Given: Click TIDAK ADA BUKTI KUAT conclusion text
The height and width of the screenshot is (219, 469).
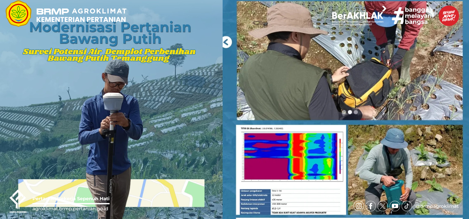Looking at the screenshot, I should click(299, 213).
